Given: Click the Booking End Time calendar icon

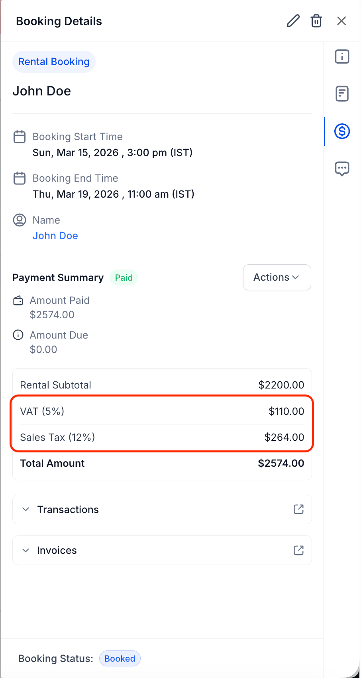Looking at the screenshot, I should click(x=20, y=178).
